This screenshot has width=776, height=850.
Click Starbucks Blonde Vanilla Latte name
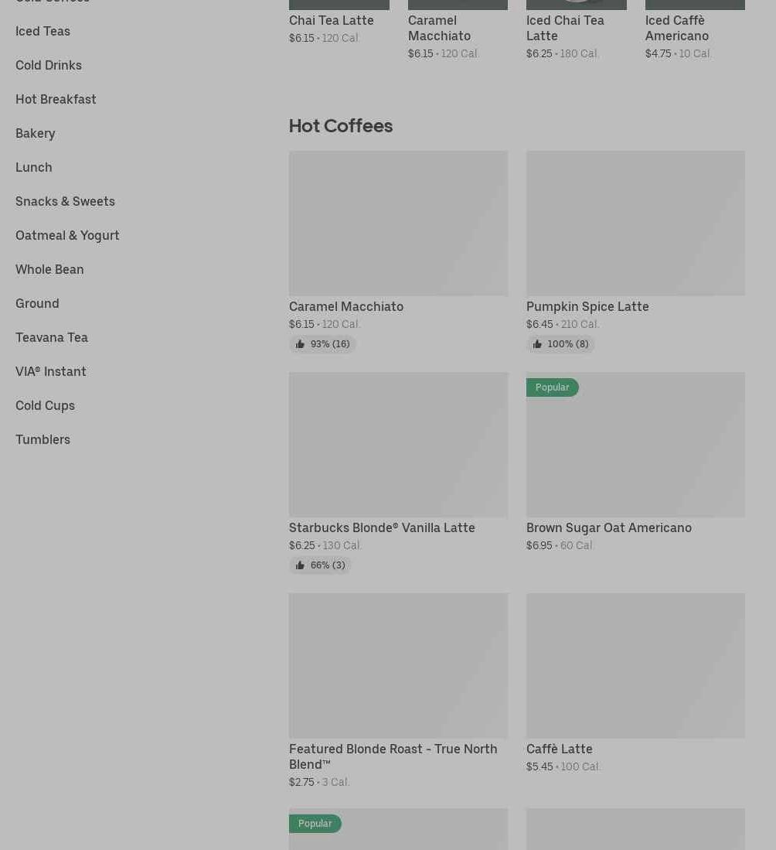pyautogui.click(x=382, y=527)
